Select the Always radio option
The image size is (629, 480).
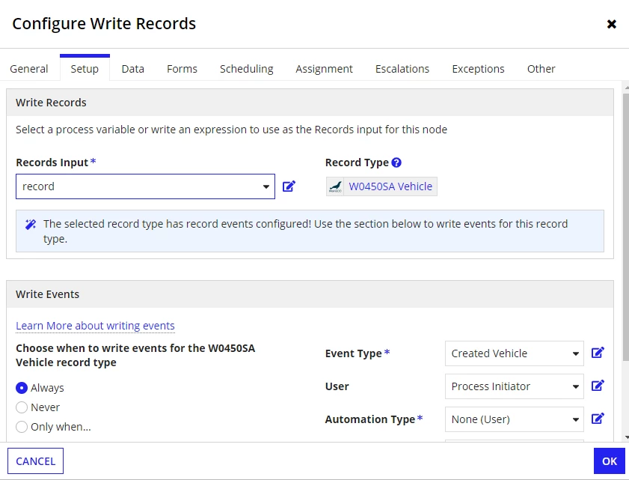pyautogui.click(x=22, y=388)
